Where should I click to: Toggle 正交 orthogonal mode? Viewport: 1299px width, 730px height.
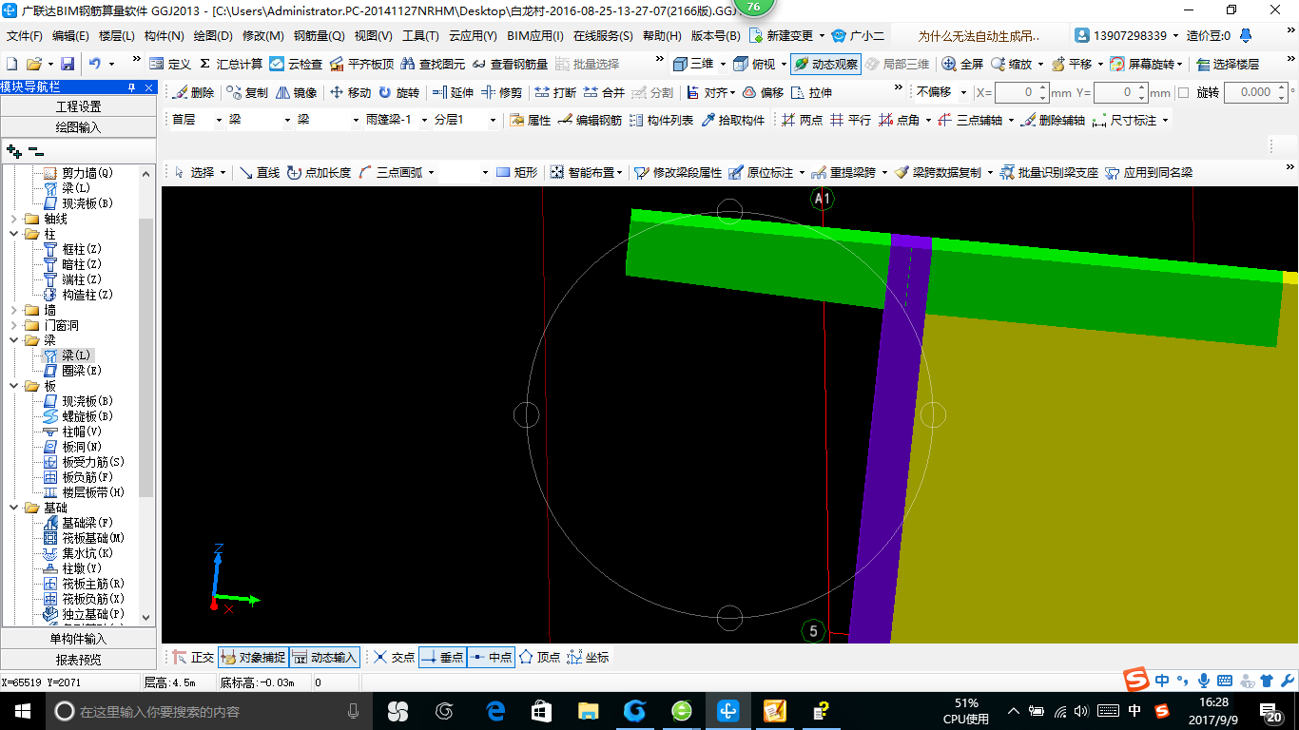click(x=194, y=657)
